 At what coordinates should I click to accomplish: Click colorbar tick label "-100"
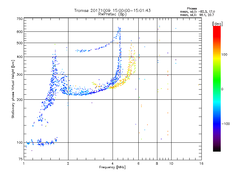(x=225, y=124)
